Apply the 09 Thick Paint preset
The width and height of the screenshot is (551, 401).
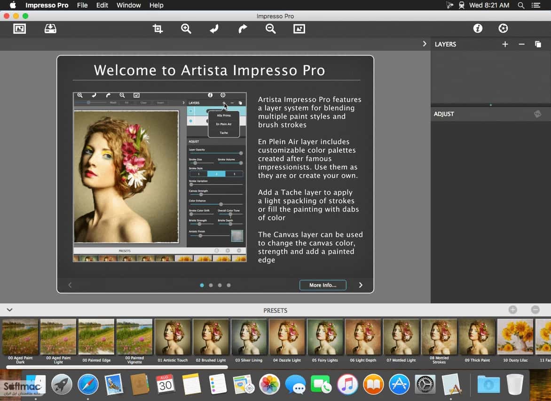[x=477, y=340]
